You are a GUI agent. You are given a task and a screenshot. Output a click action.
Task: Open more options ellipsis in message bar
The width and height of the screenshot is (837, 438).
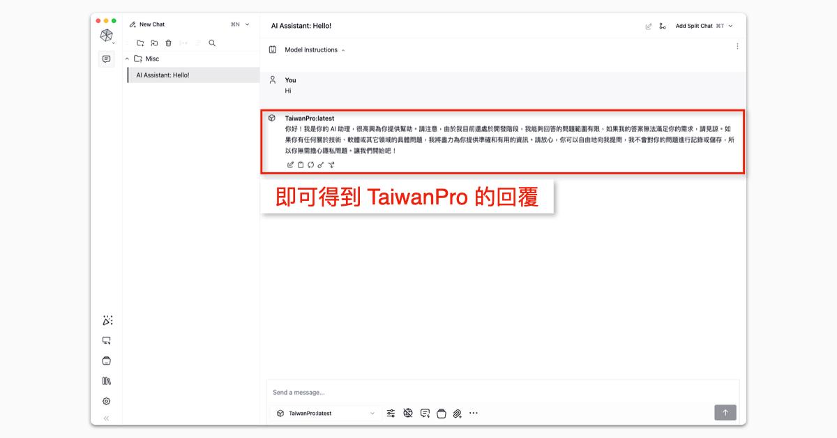(x=474, y=414)
